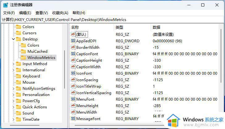
Task: Expand the International key
Action: pos(13,70)
